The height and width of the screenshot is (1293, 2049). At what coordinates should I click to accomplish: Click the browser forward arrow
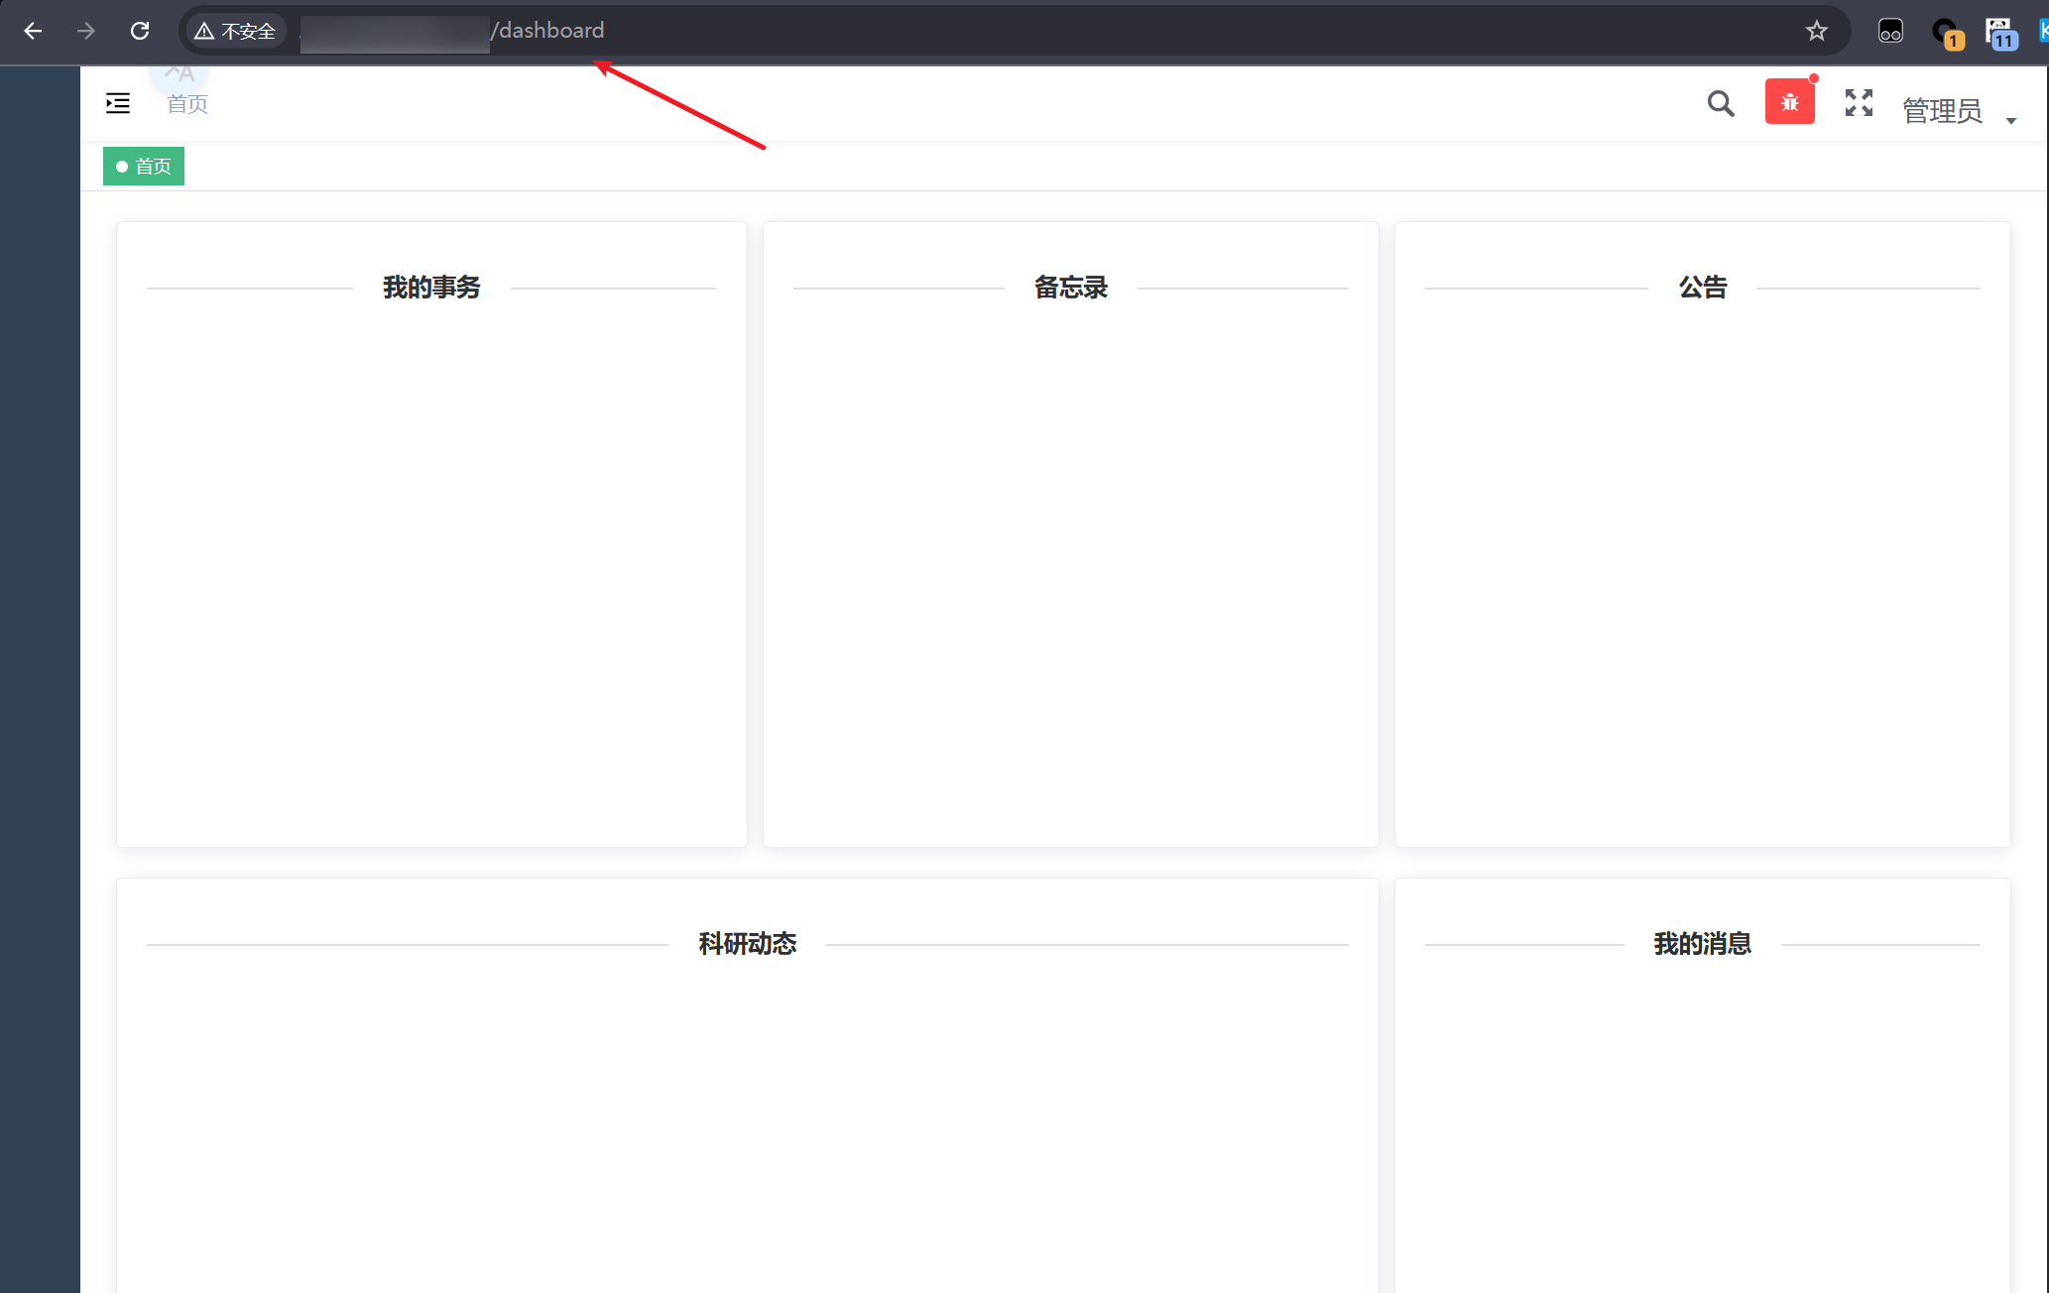click(x=86, y=31)
